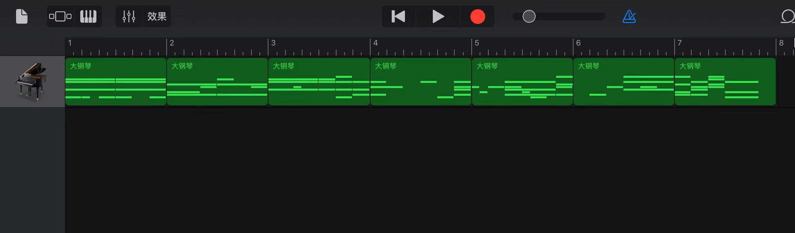Image resolution: width=795 pixels, height=233 pixels.
Task: Select the 大钢琴 region at bar 5
Action: (522, 82)
